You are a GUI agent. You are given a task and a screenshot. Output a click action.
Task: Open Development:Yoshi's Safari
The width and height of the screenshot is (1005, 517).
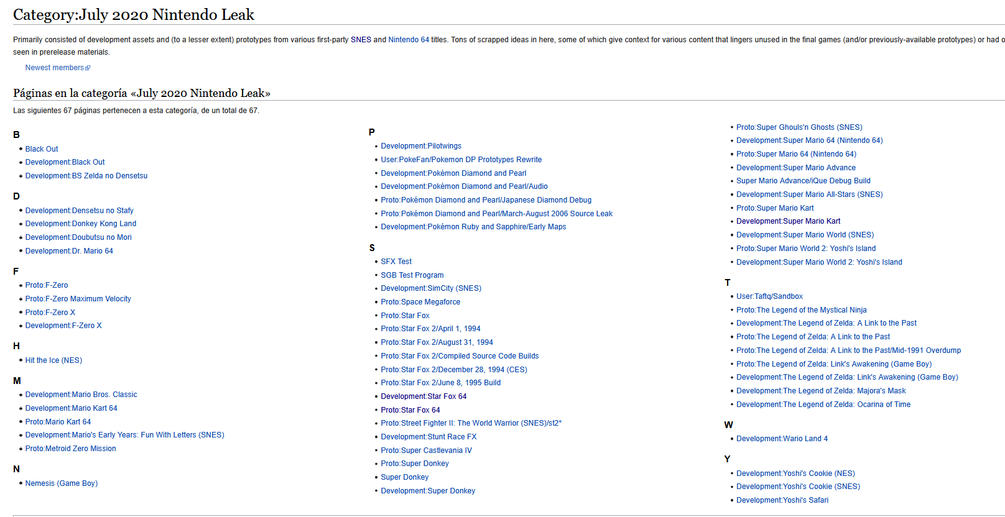coord(782,500)
